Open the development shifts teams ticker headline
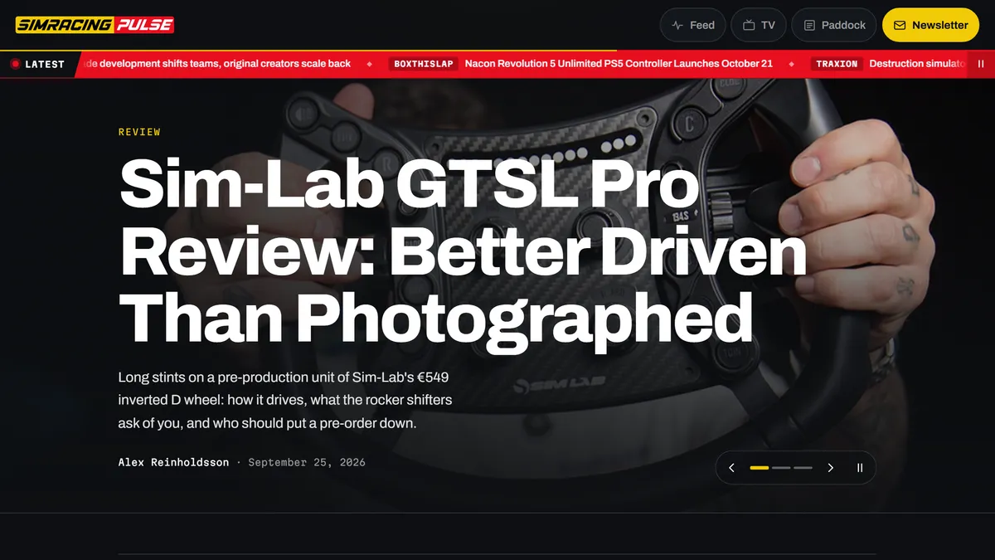The image size is (995, 560). pos(219,64)
